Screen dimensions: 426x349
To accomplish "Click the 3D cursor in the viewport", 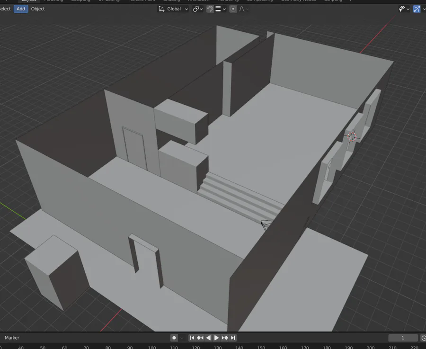I will point(352,136).
